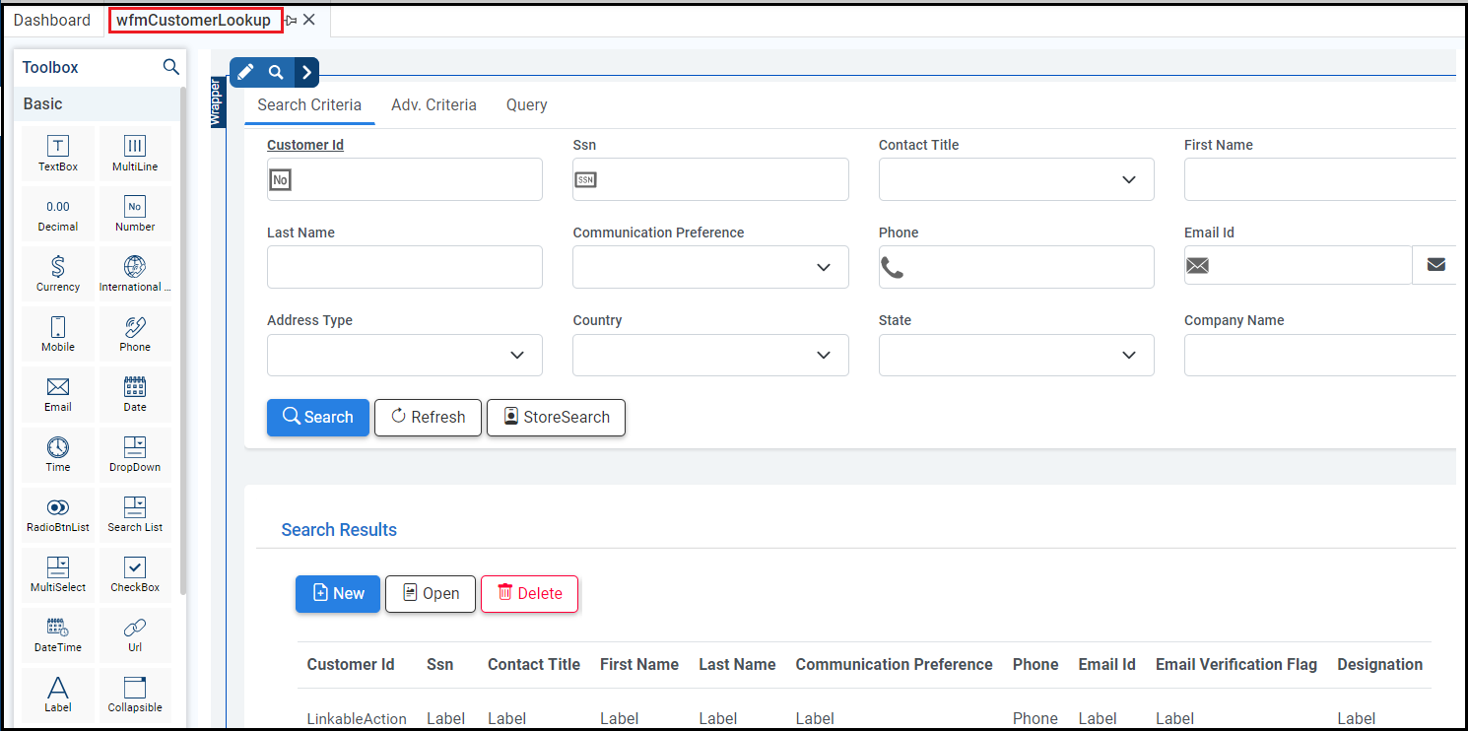Choose the Mobile control in Toolbox
1468x731 pixels.
click(58, 334)
